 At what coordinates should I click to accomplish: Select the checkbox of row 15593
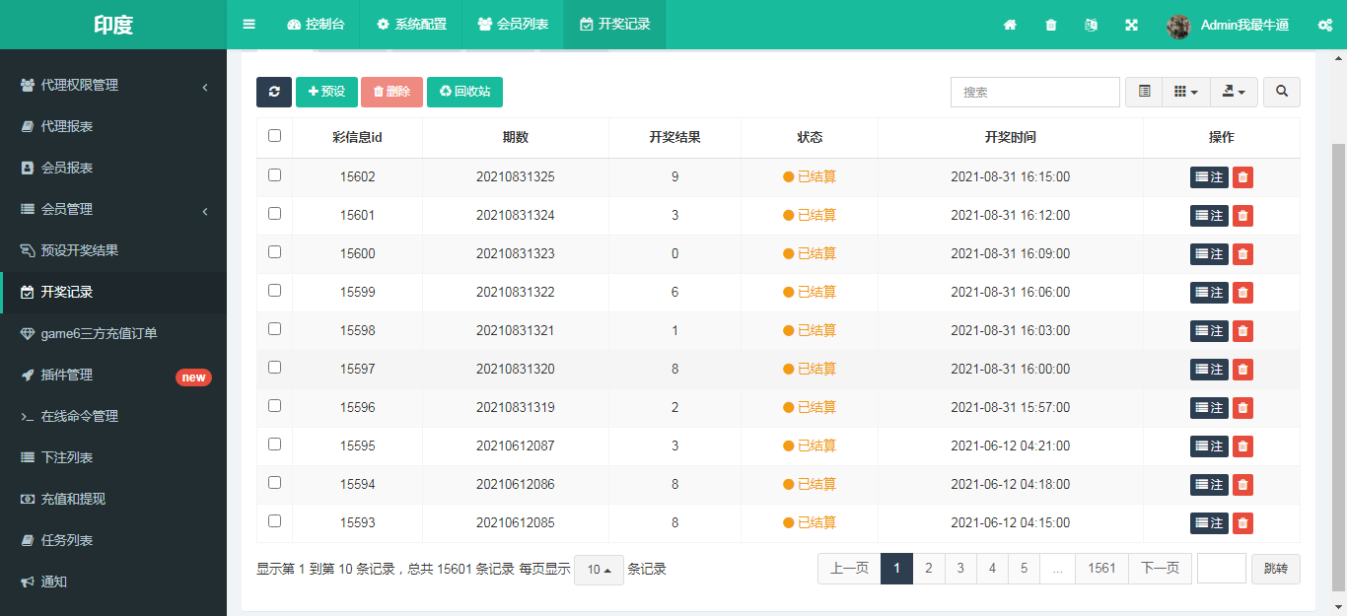274,520
